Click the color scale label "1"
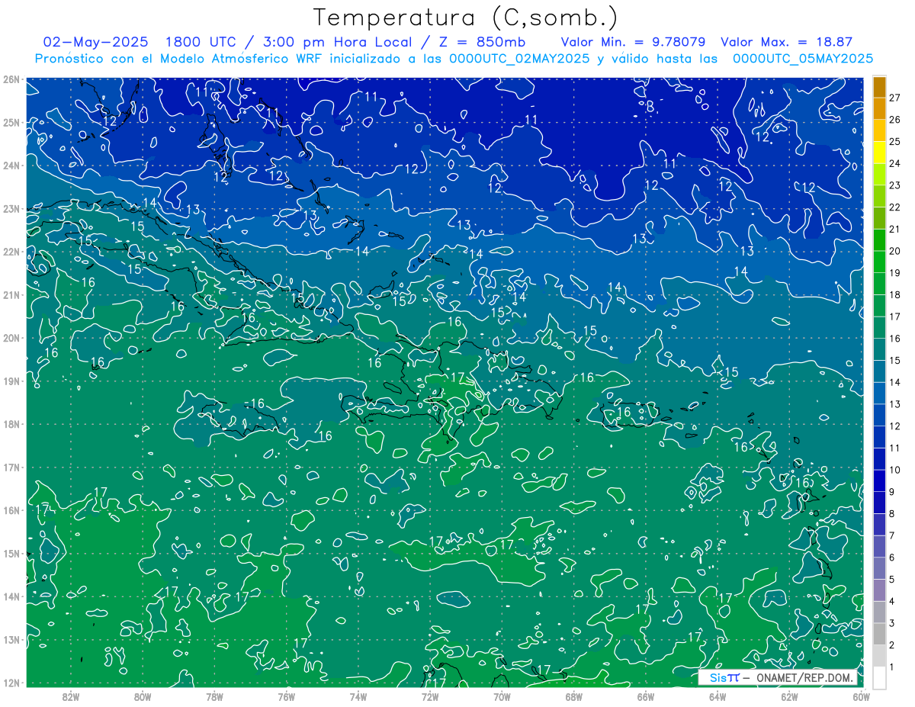 [x=891, y=667]
